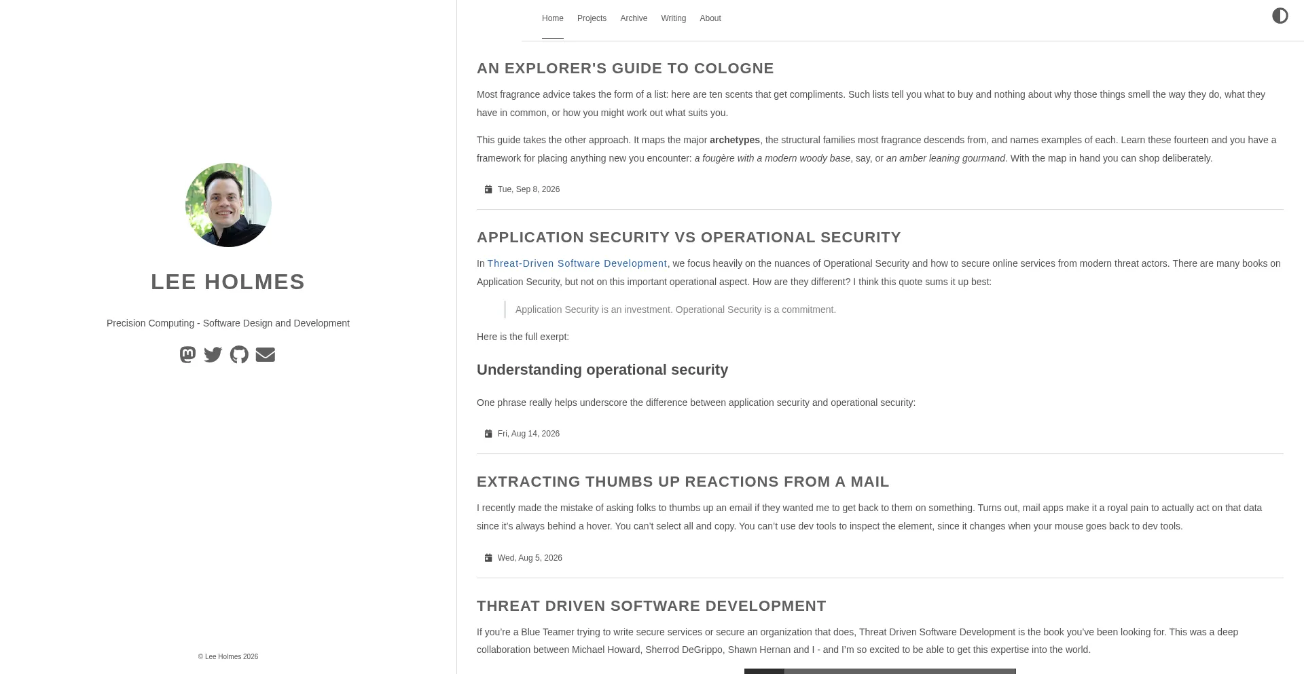Open Threat Driven Software Development post title
The image size is (1304, 674).
[x=651, y=606]
